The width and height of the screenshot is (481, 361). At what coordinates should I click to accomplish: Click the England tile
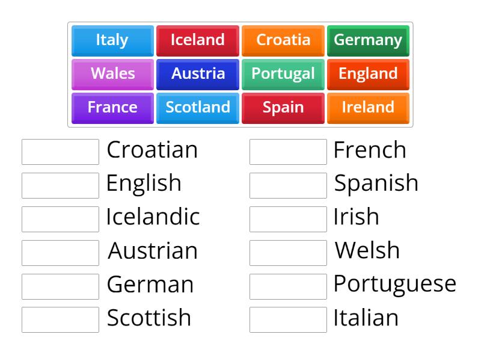(368, 74)
